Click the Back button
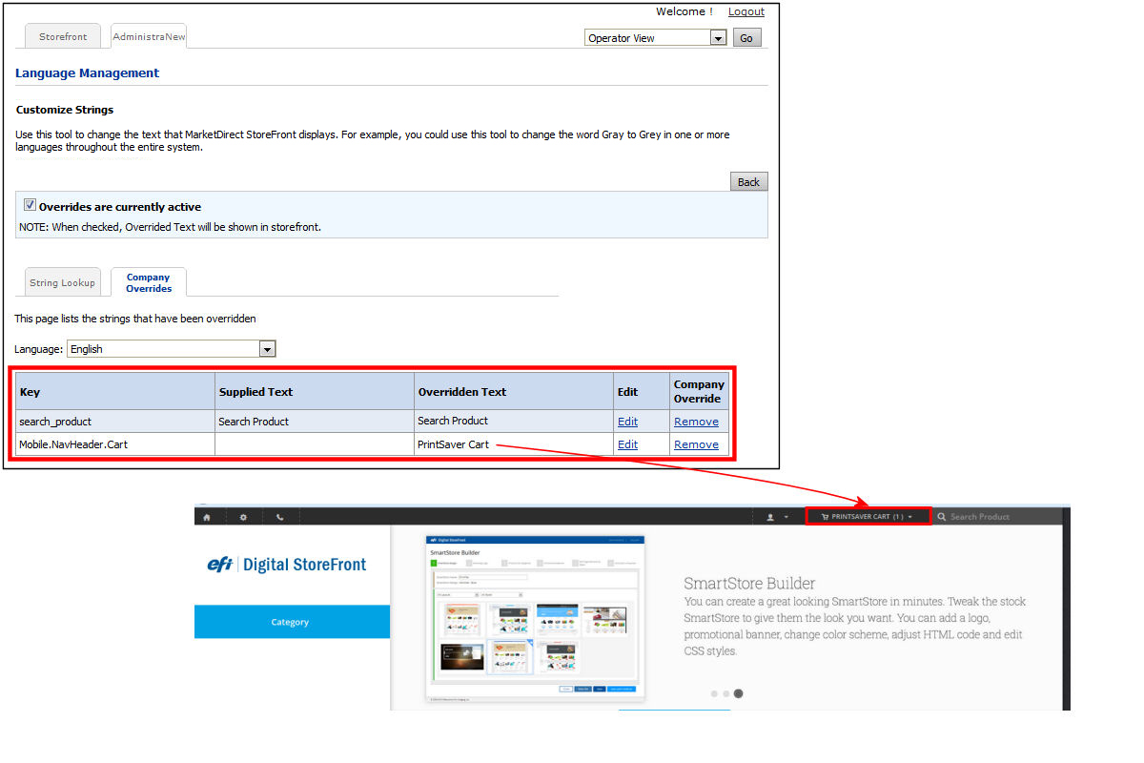The height and width of the screenshot is (763, 1144). coord(748,182)
